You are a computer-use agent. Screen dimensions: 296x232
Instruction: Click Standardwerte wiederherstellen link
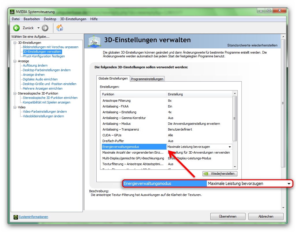(252, 45)
